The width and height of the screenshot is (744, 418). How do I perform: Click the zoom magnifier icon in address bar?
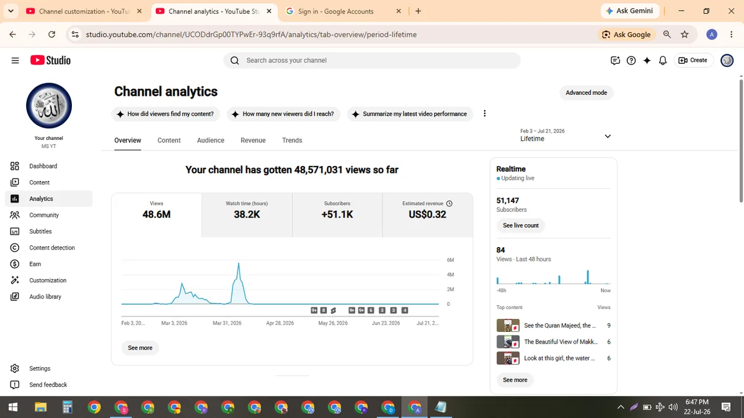pyautogui.click(x=667, y=35)
